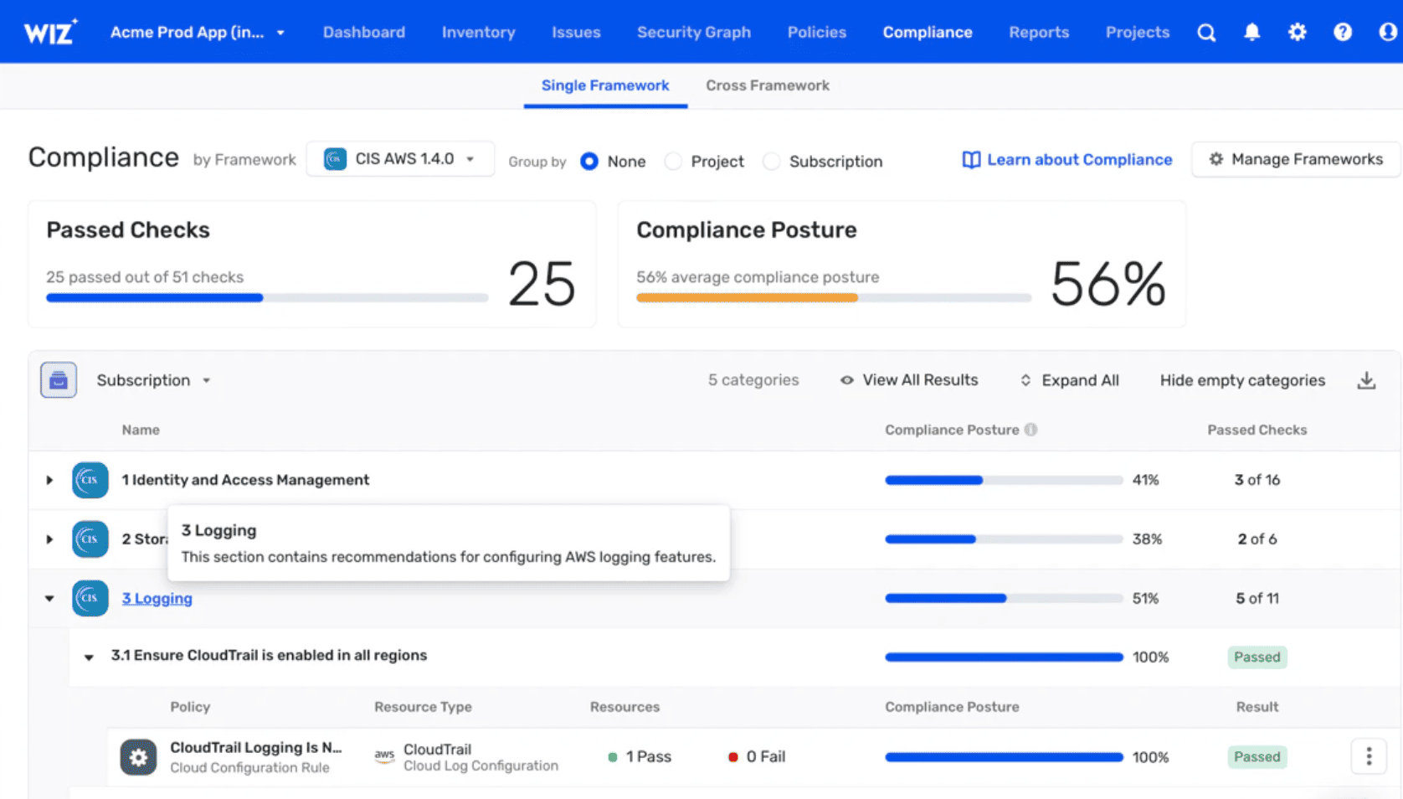Click the 5 of 11 passed checks value
1403x799 pixels.
tap(1257, 598)
